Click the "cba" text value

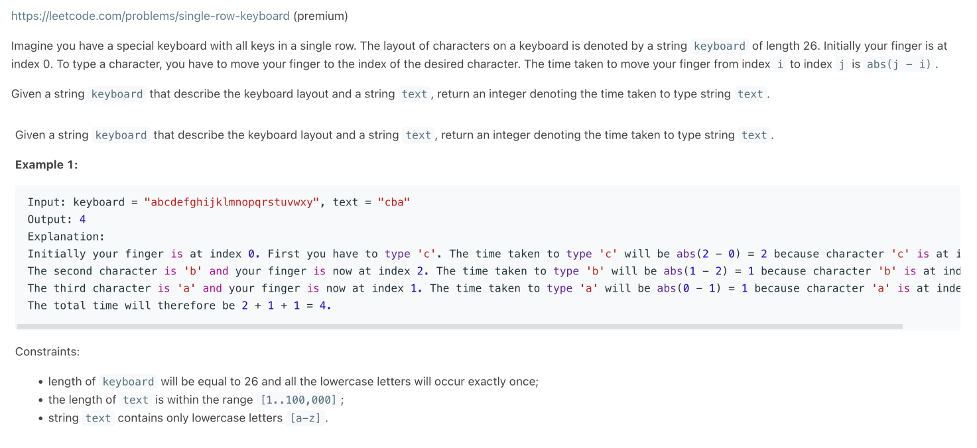pos(394,202)
